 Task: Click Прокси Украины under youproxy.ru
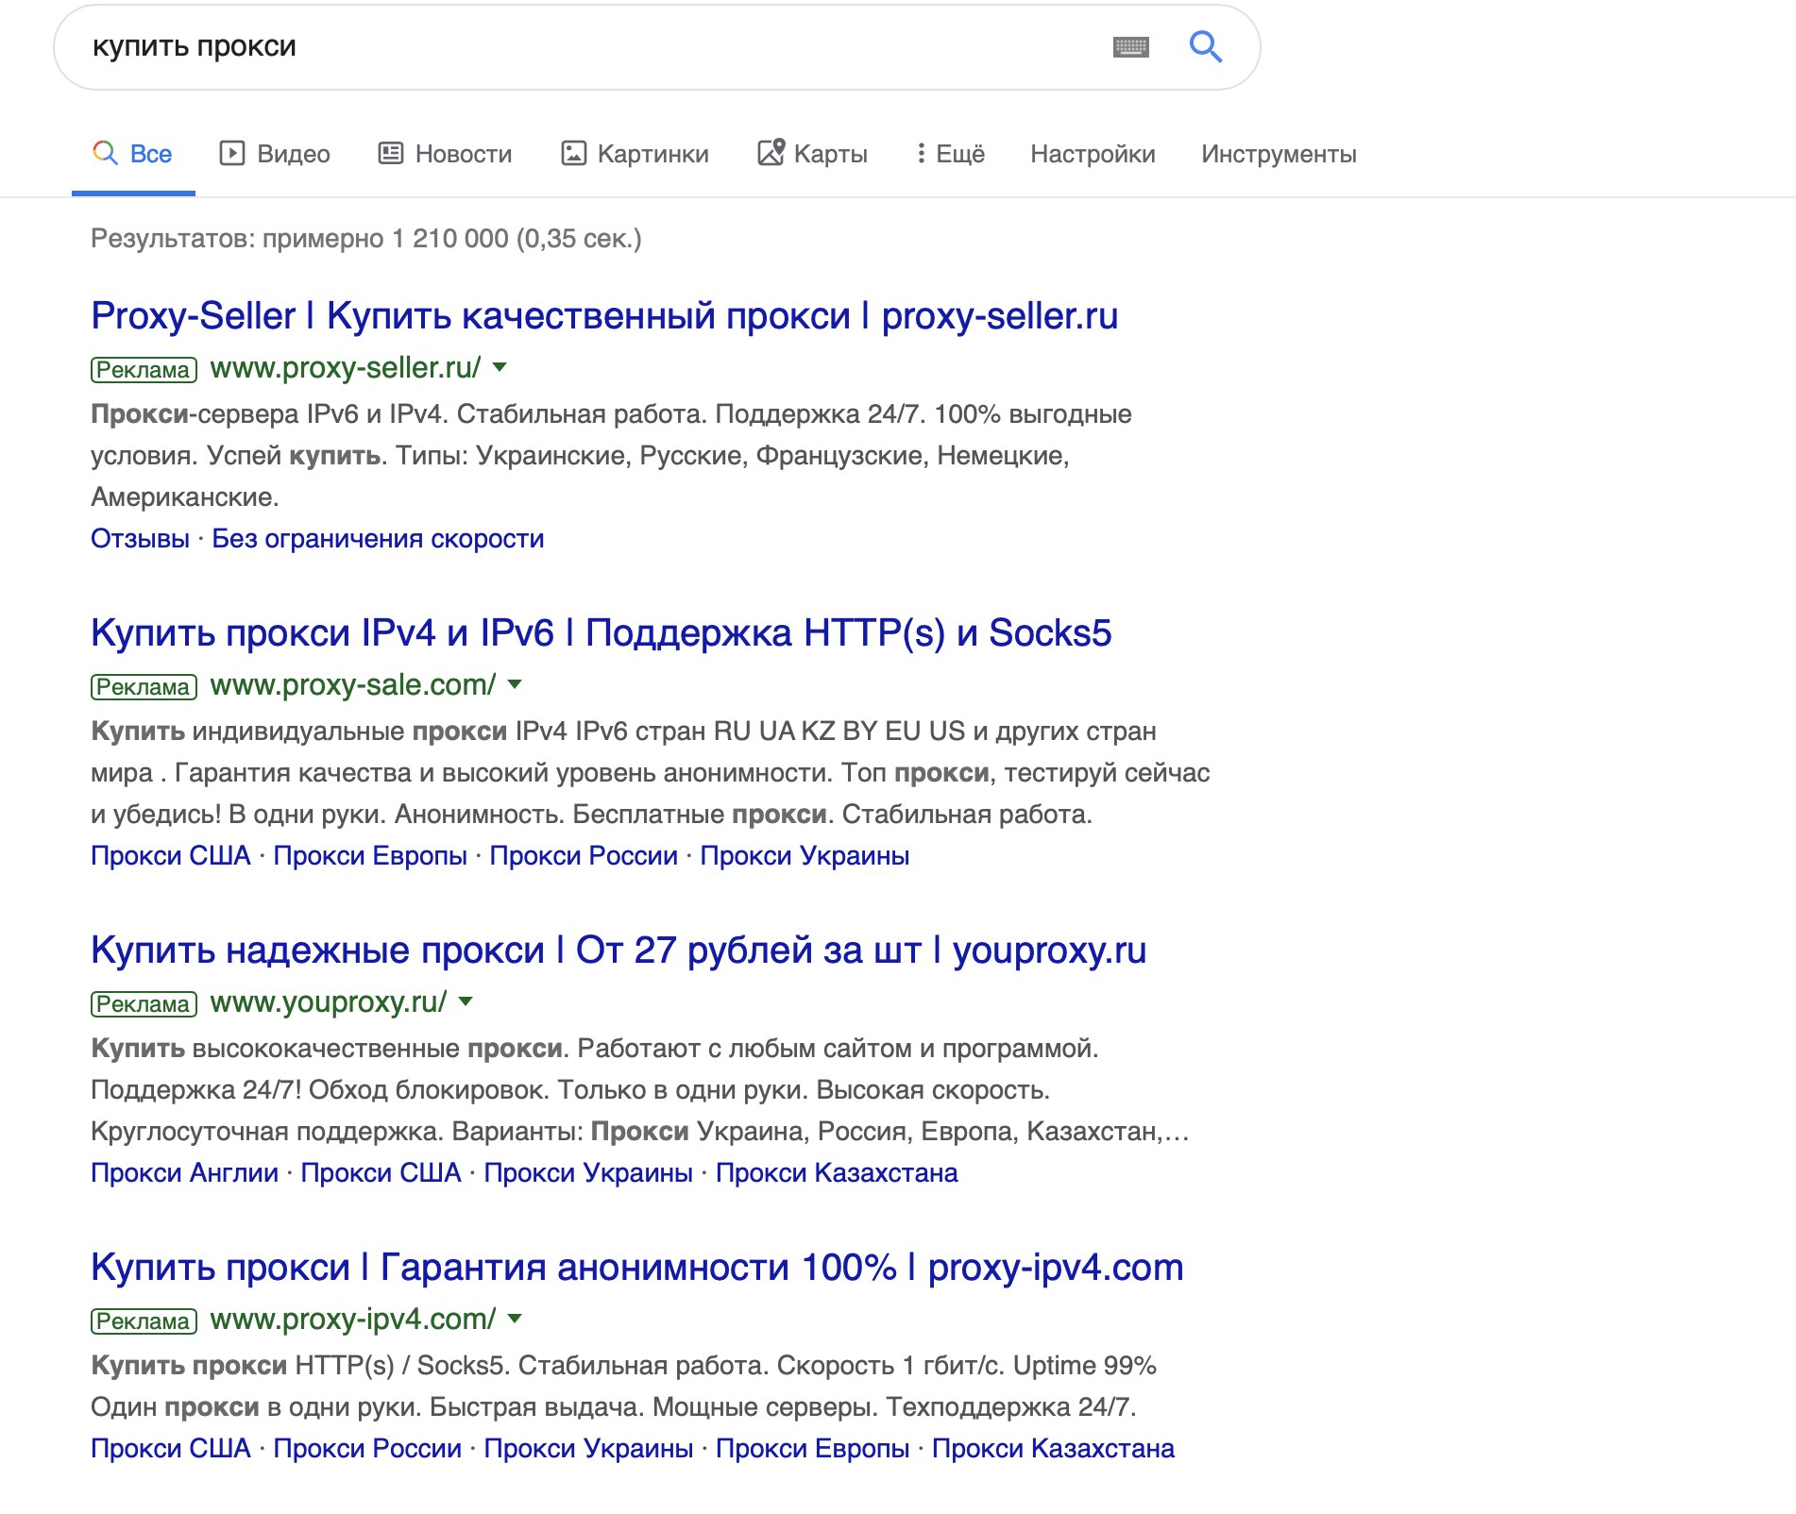point(588,1173)
